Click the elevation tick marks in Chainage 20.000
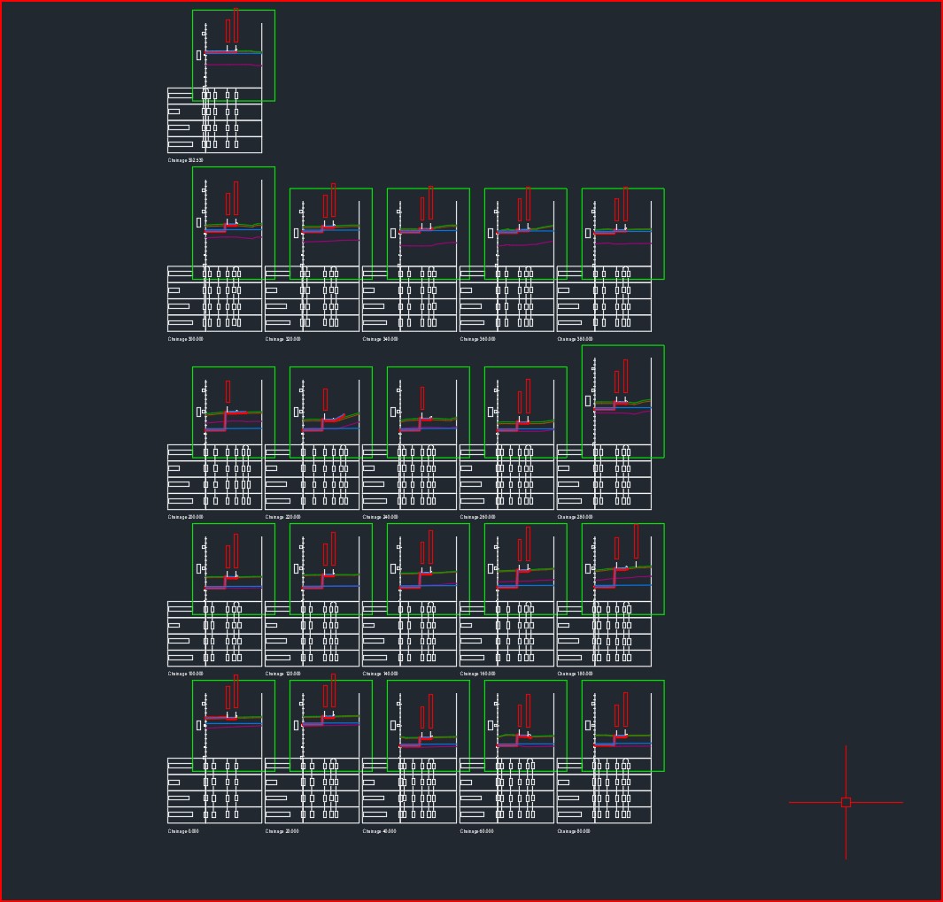This screenshot has width=943, height=902. (x=304, y=726)
